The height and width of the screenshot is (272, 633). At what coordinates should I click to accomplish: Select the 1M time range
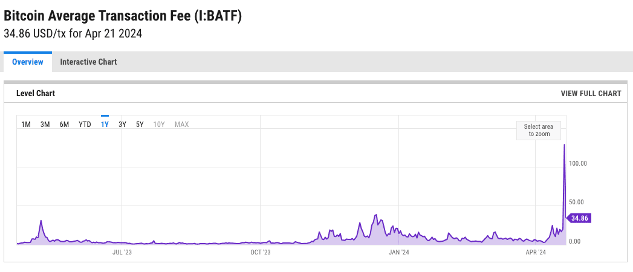(x=26, y=125)
